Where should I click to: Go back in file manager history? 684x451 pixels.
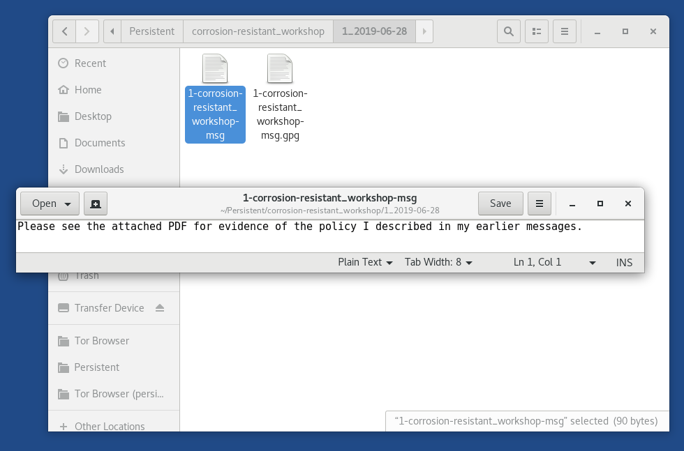64,31
